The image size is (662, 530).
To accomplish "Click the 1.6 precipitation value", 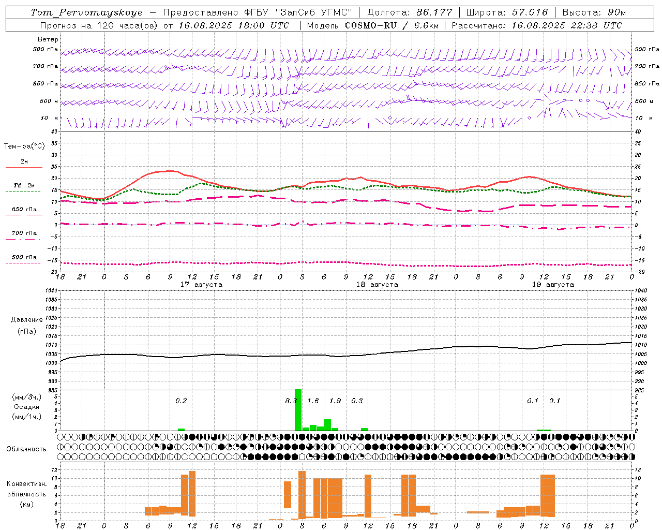I will click(313, 401).
